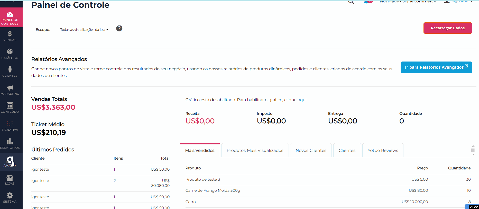Click the Recarregar Dados button

pyautogui.click(x=447, y=28)
